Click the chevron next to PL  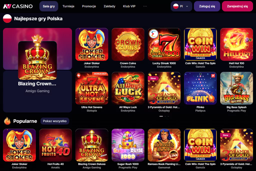[x=186, y=6]
